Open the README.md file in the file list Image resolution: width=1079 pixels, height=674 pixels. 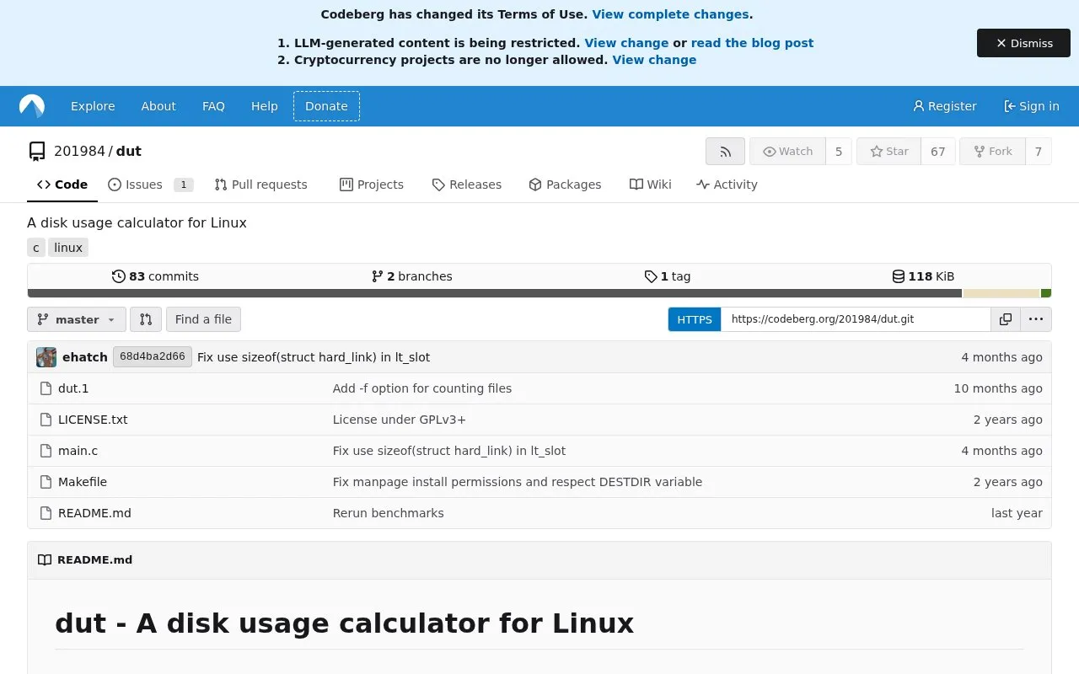94,513
